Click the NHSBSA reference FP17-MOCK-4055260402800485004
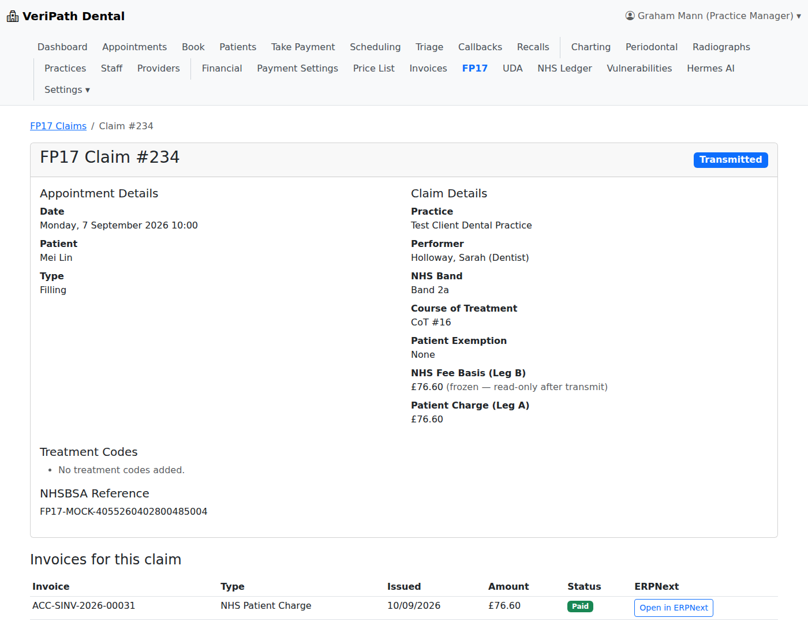Screen dimensions: 808x629 point(124,511)
